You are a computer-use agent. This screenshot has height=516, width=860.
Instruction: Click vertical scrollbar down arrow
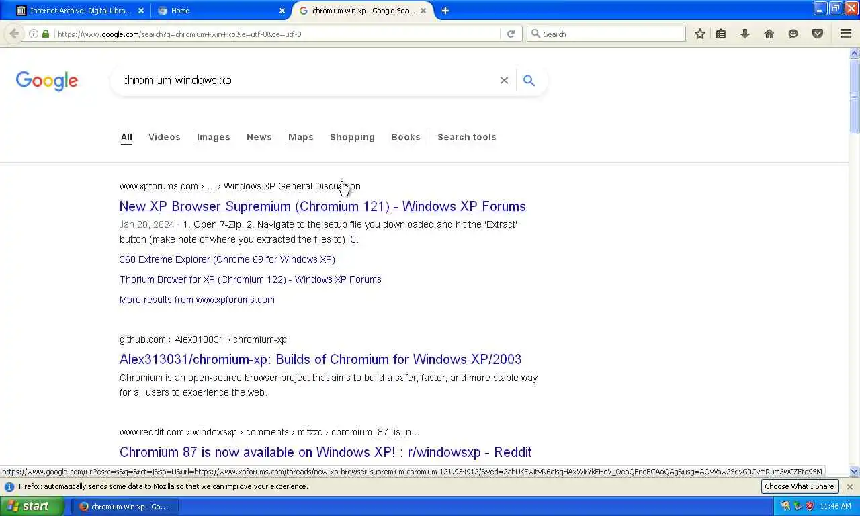(855, 471)
